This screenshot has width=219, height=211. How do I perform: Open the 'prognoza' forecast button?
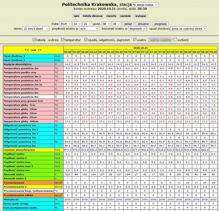pyautogui.click(x=160, y=24)
